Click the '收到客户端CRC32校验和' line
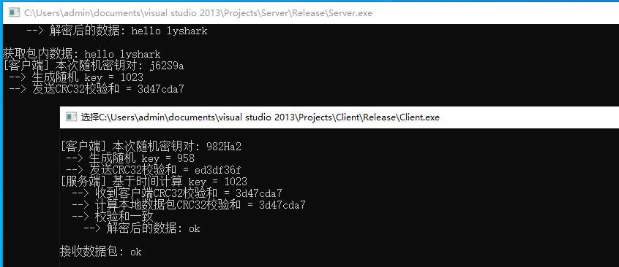Screen dimensions: 619x267 177,193
